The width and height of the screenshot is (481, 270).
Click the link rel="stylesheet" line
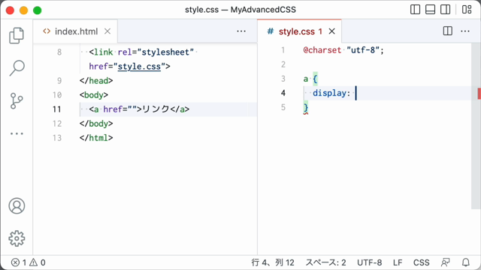(141, 52)
